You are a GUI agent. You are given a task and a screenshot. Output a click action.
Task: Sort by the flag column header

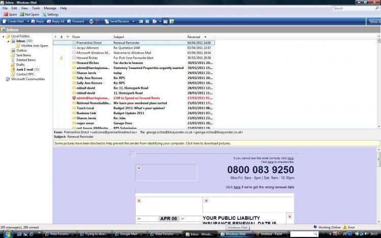point(68,37)
